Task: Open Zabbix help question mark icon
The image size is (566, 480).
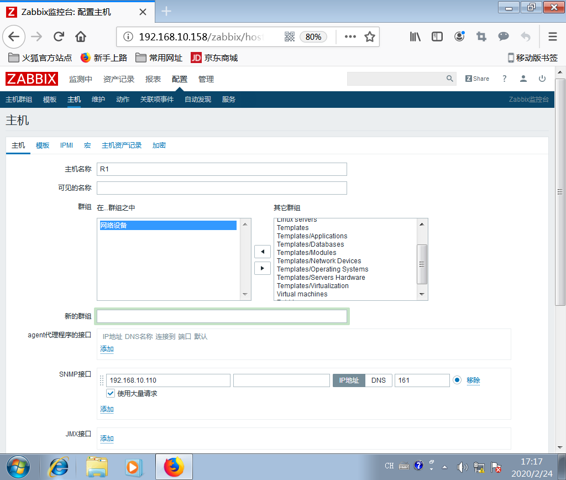Action: [504, 79]
